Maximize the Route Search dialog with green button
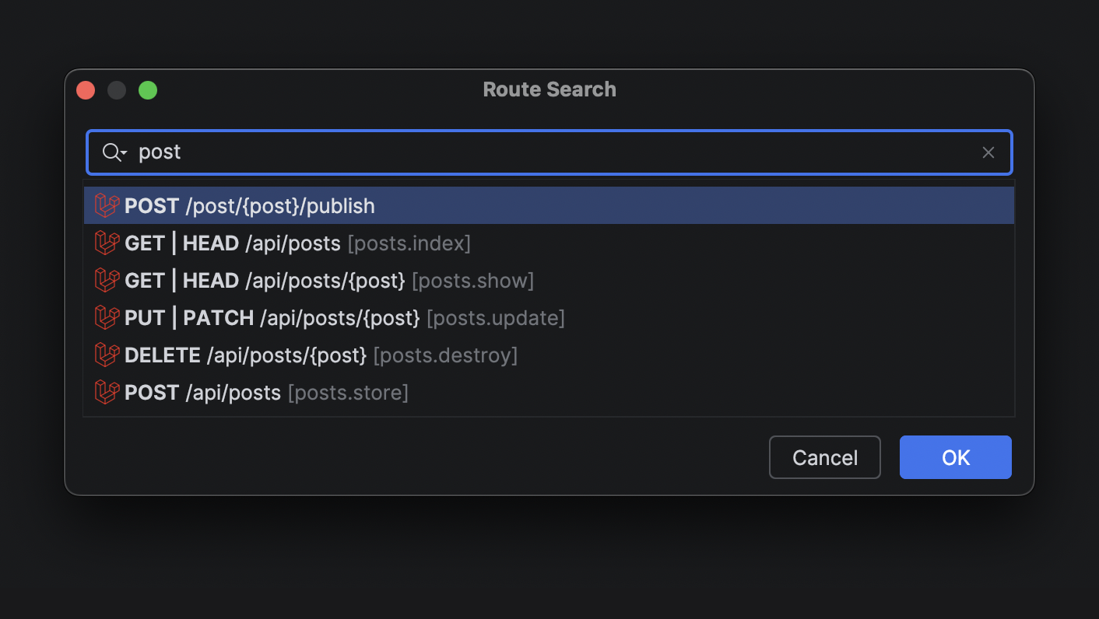Screen dimensions: 1099x619 [148, 90]
